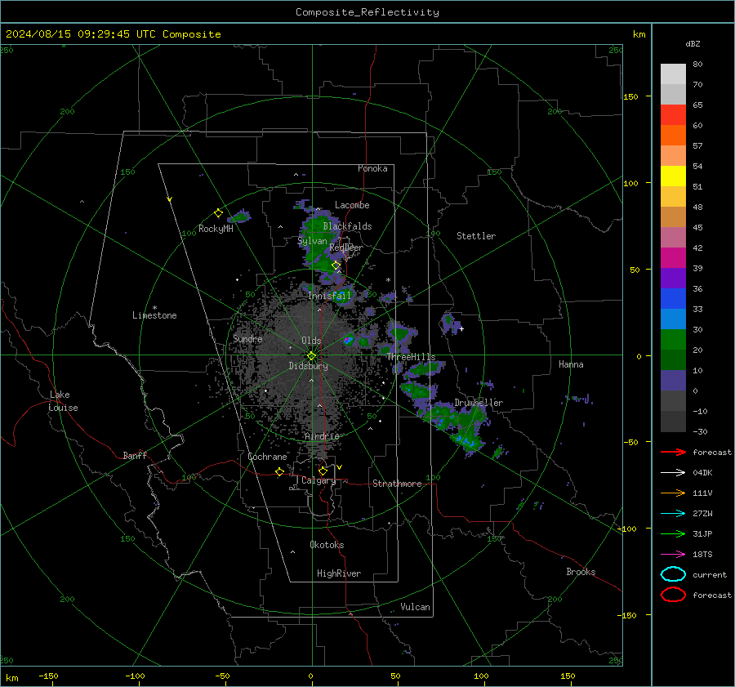
Task: Click the Sylvan label on the map
Action: click(x=312, y=241)
